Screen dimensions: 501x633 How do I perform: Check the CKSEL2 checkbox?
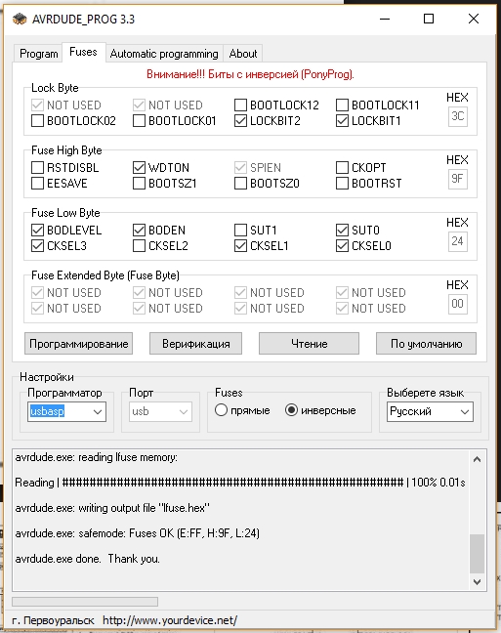point(139,246)
